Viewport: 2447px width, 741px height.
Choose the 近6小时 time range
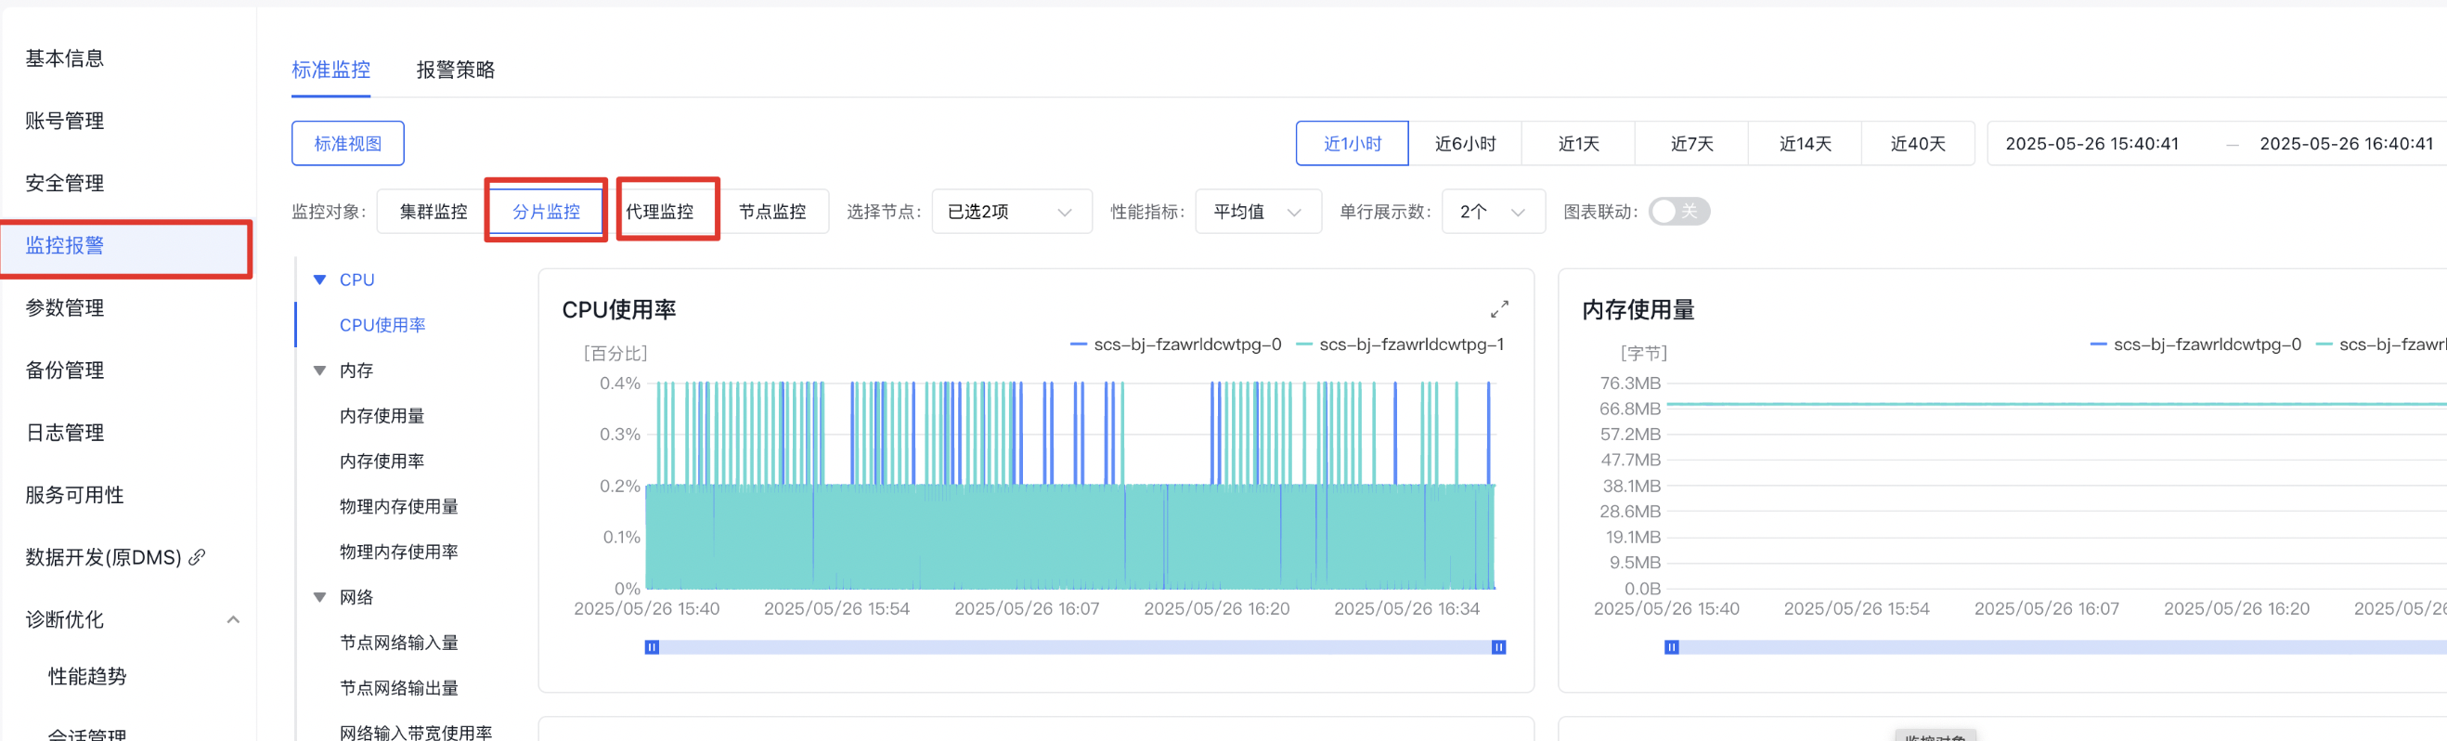1465,143
